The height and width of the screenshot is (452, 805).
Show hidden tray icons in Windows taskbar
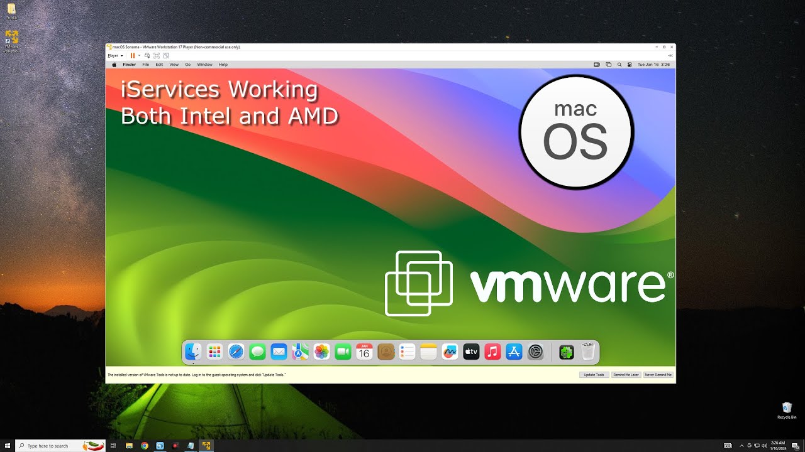click(x=741, y=446)
